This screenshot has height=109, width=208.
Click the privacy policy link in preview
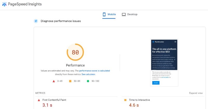[165, 77]
